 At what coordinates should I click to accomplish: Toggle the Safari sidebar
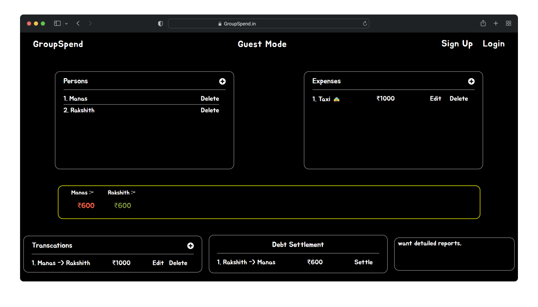point(57,23)
